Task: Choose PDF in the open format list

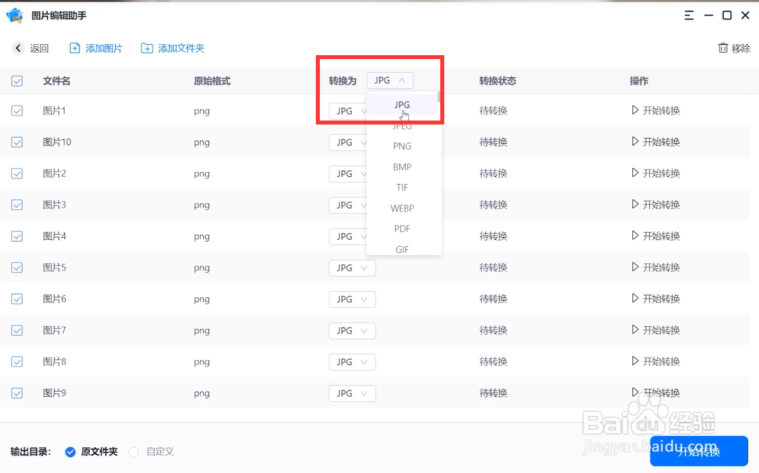Action: 402,229
